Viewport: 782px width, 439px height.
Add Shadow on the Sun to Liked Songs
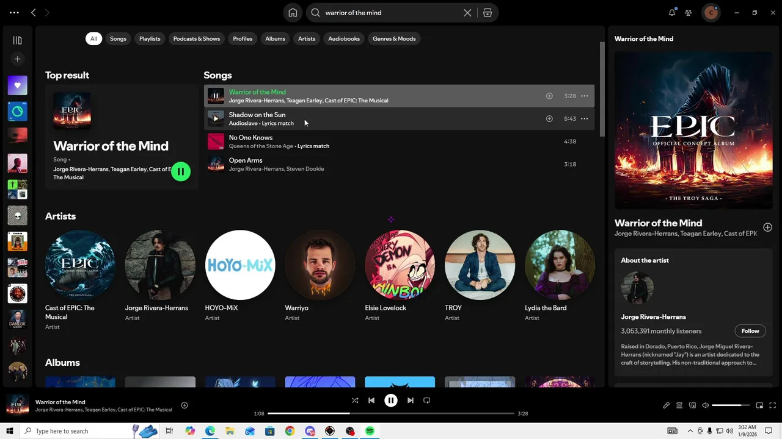[549, 119]
